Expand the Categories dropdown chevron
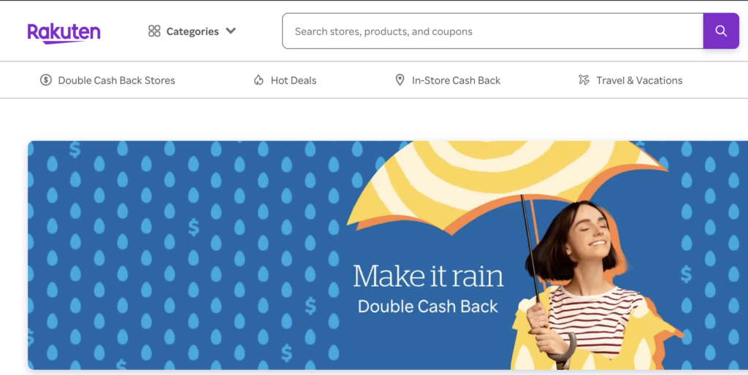The height and width of the screenshot is (375, 748). (x=231, y=31)
